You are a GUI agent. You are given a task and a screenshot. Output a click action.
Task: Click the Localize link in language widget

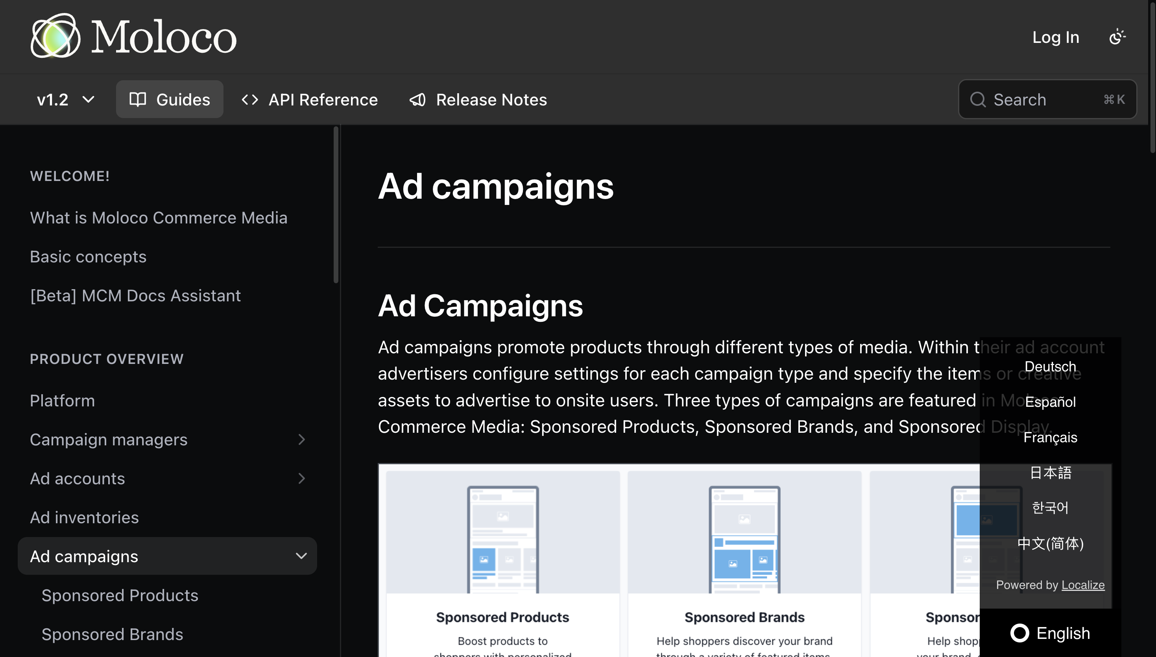pos(1083,585)
